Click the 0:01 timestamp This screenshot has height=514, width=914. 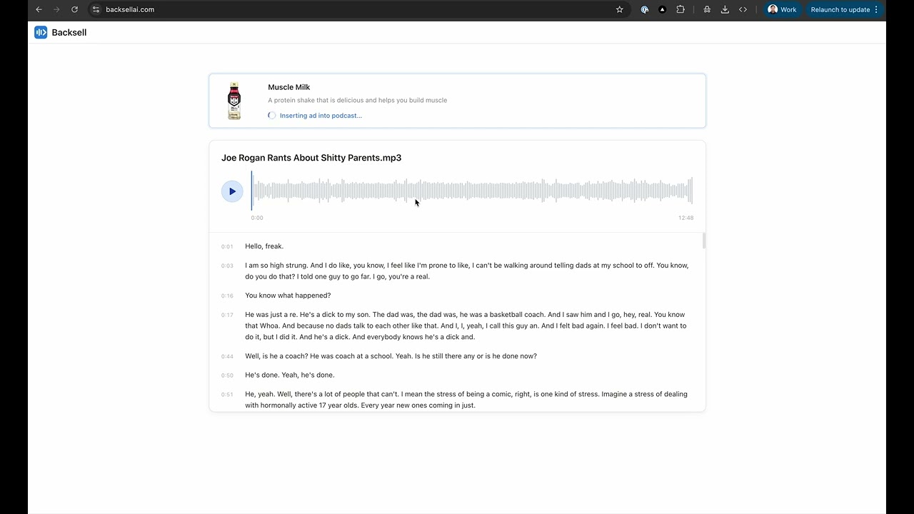pyautogui.click(x=227, y=246)
